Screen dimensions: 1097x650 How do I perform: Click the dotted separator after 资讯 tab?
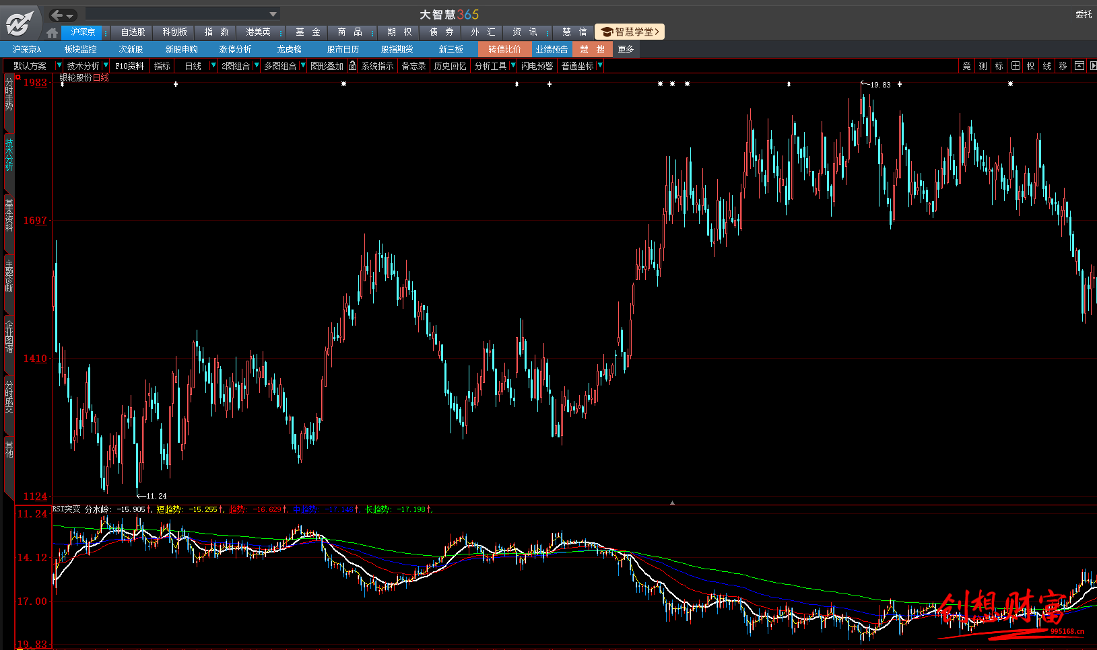click(x=547, y=33)
